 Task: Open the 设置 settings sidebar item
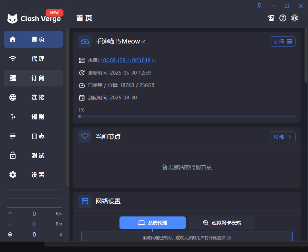[33, 175]
